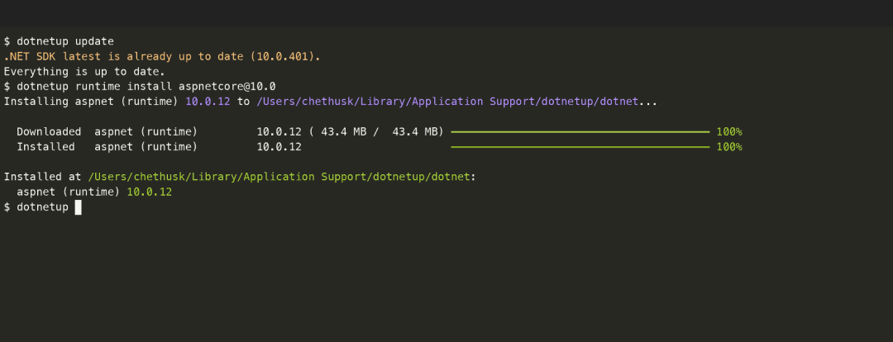Click the green 10.0.12 version in summary
Viewport: 893px width, 342px height.
point(149,192)
